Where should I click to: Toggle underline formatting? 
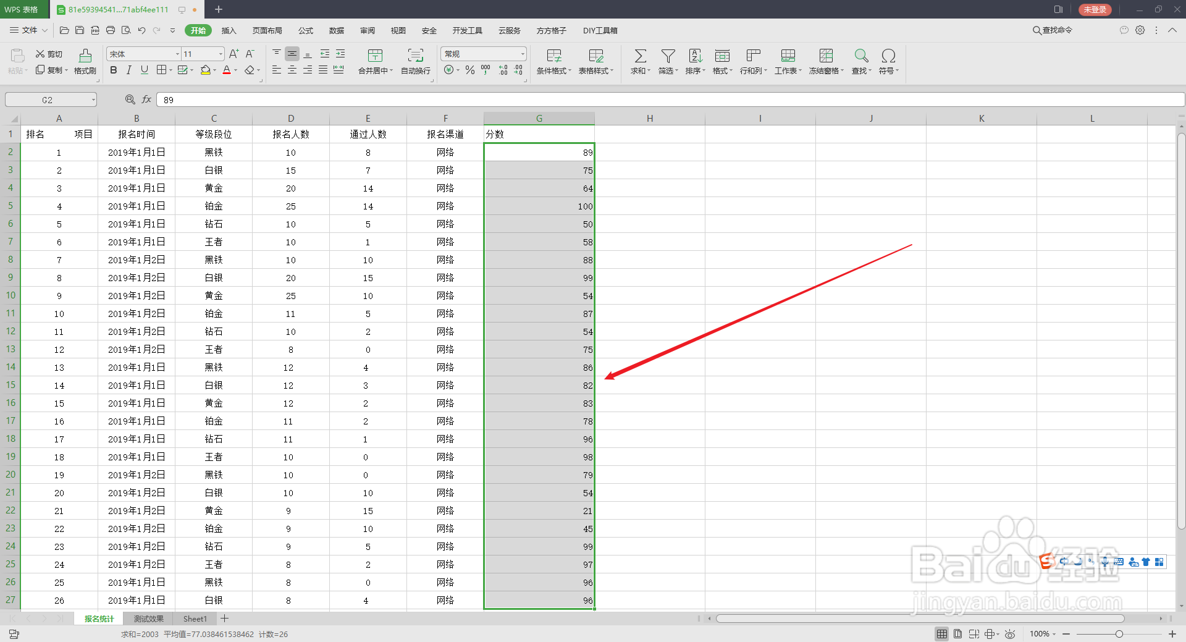click(145, 70)
